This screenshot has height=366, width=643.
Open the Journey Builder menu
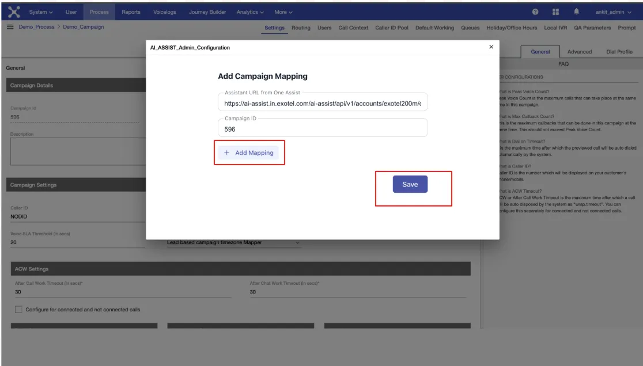point(207,12)
